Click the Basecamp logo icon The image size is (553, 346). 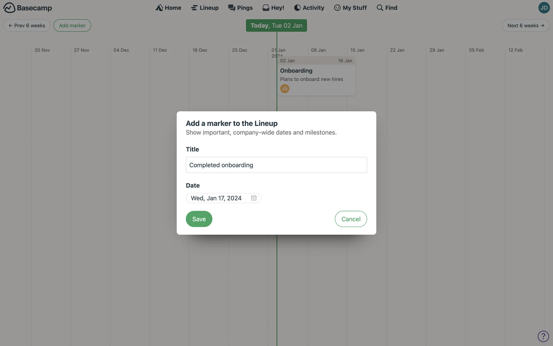(x=9, y=8)
